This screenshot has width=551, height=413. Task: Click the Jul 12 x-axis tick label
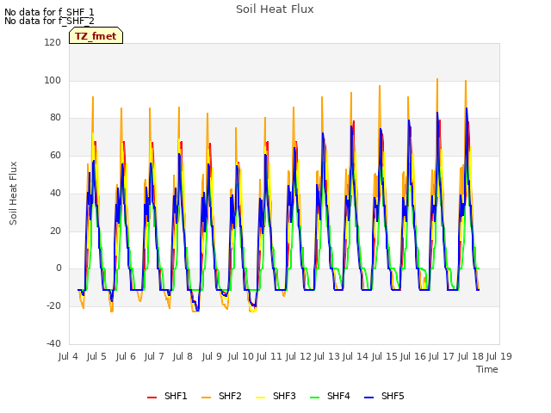[298, 356]
